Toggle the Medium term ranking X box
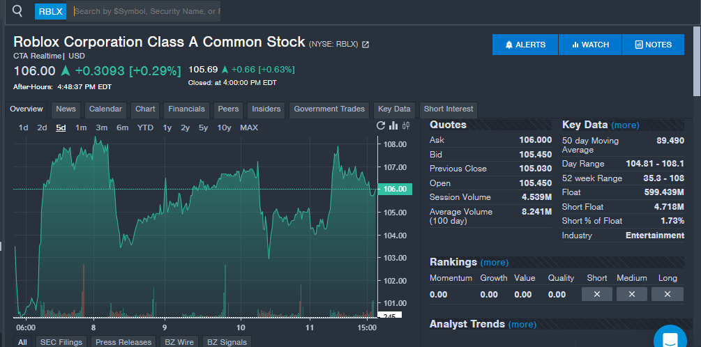701x347 pixels. [632, 294]
